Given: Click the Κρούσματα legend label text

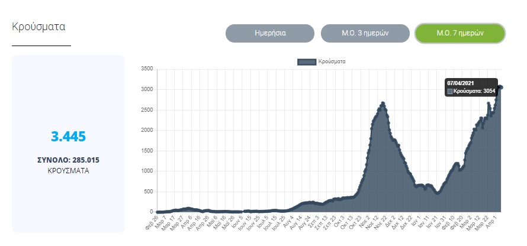Looking at the screenshot, I should coord(332,61).
